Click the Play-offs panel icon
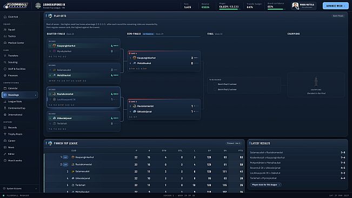352x198 pixels. point(50,16)
